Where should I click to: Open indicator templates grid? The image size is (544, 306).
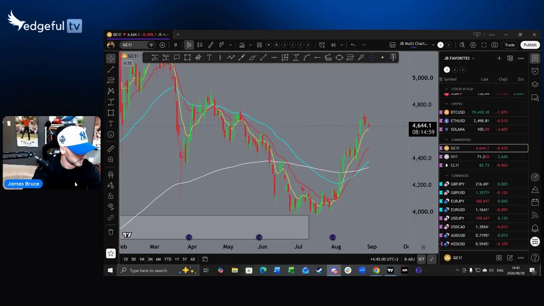point(259,45)
